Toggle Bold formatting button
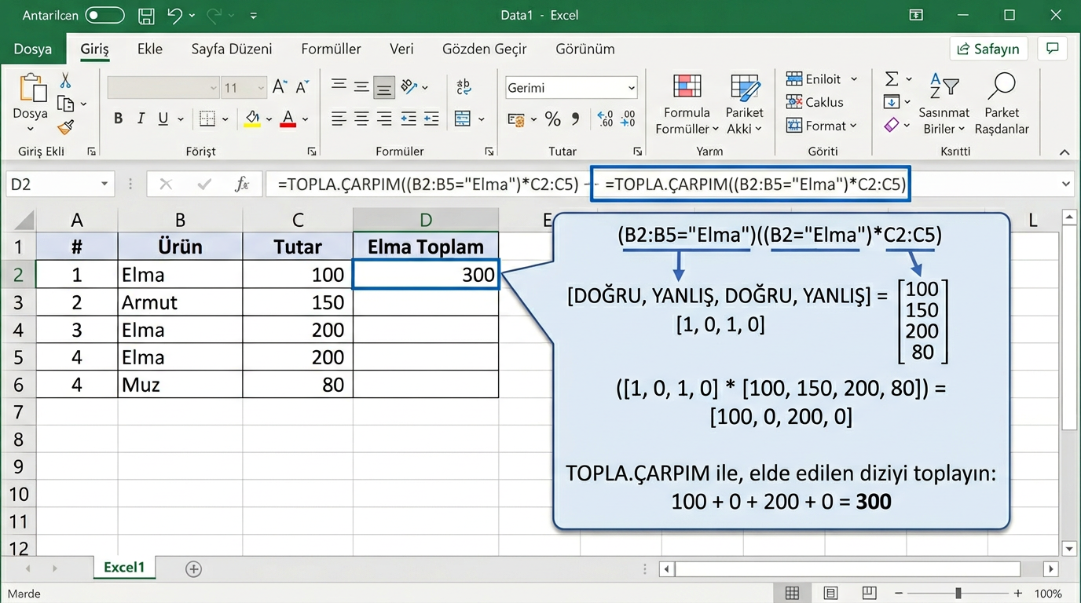Screen dimensions: 1081x603 click(118, 119)
